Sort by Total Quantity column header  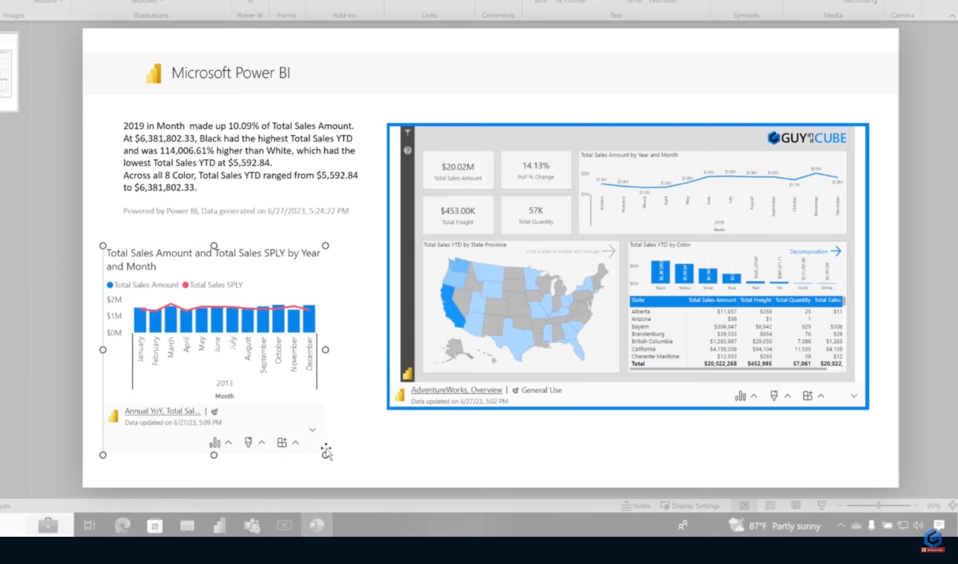[793, 300]
